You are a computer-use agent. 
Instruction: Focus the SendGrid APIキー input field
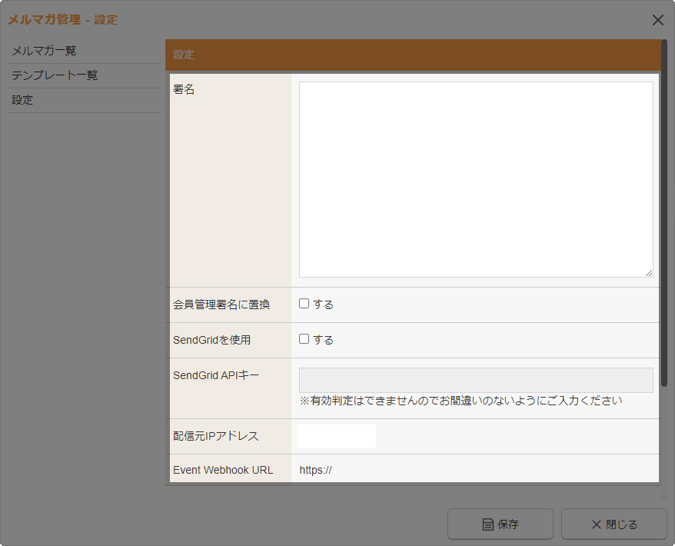[476, 380]
